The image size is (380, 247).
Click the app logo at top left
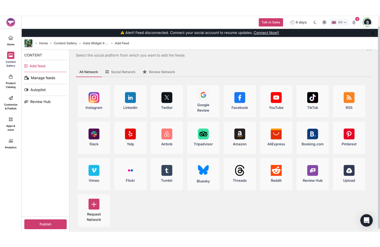[11, 22]
